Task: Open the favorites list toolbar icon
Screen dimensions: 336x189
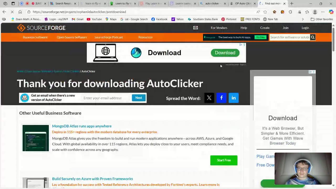Action: (307, 12)
